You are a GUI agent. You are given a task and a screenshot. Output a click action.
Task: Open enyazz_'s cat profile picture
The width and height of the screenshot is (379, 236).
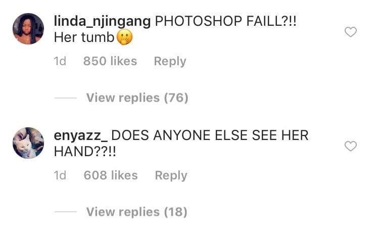pos(28,143)
